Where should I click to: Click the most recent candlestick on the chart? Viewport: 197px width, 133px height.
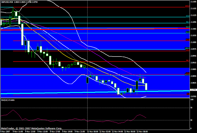point(146,87)
